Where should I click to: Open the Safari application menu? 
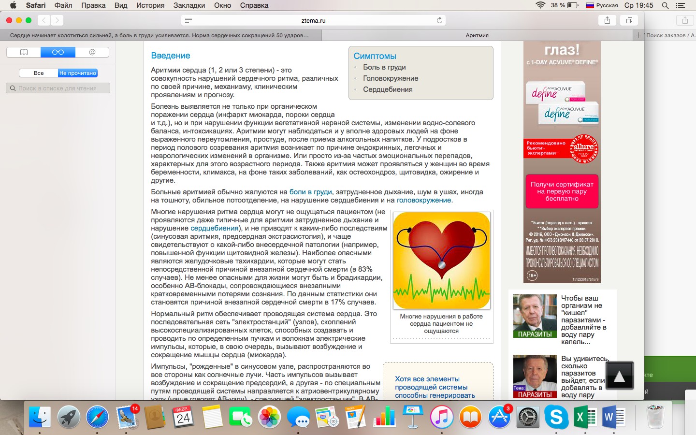[36, 5]
